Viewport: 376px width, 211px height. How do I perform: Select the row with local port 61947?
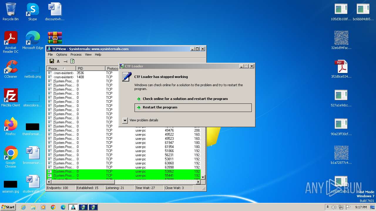pos(123,143)
